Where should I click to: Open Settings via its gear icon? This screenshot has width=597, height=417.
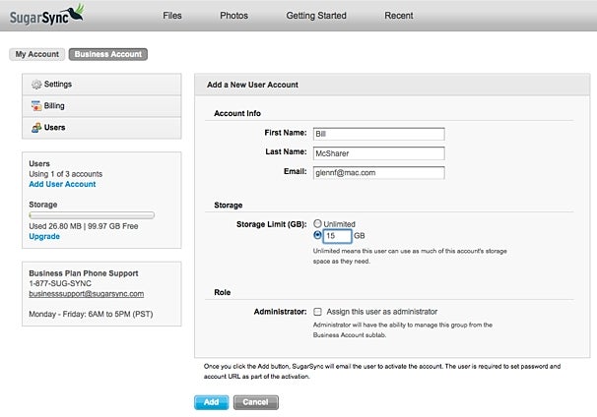point(36,85)
